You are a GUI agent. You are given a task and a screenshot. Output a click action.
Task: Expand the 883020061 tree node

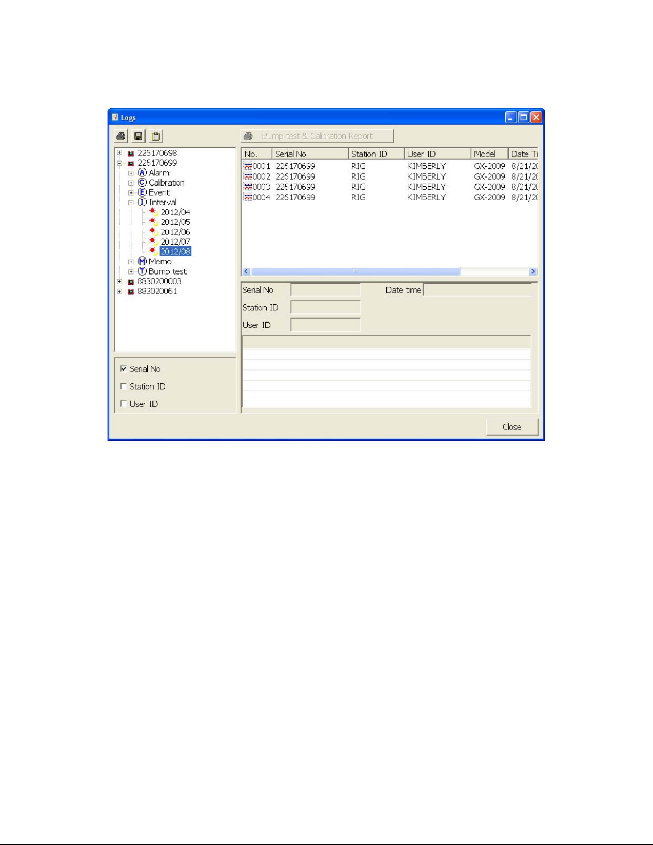coord(120,291)
